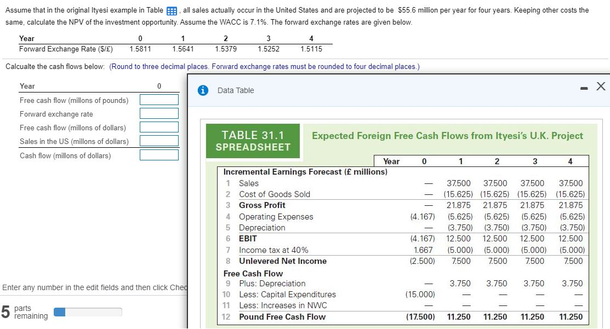This screenshot has width=610, height=329.
Task: Click the progress bar next to 5 parts remaining
Action: (x=88, y=312)
